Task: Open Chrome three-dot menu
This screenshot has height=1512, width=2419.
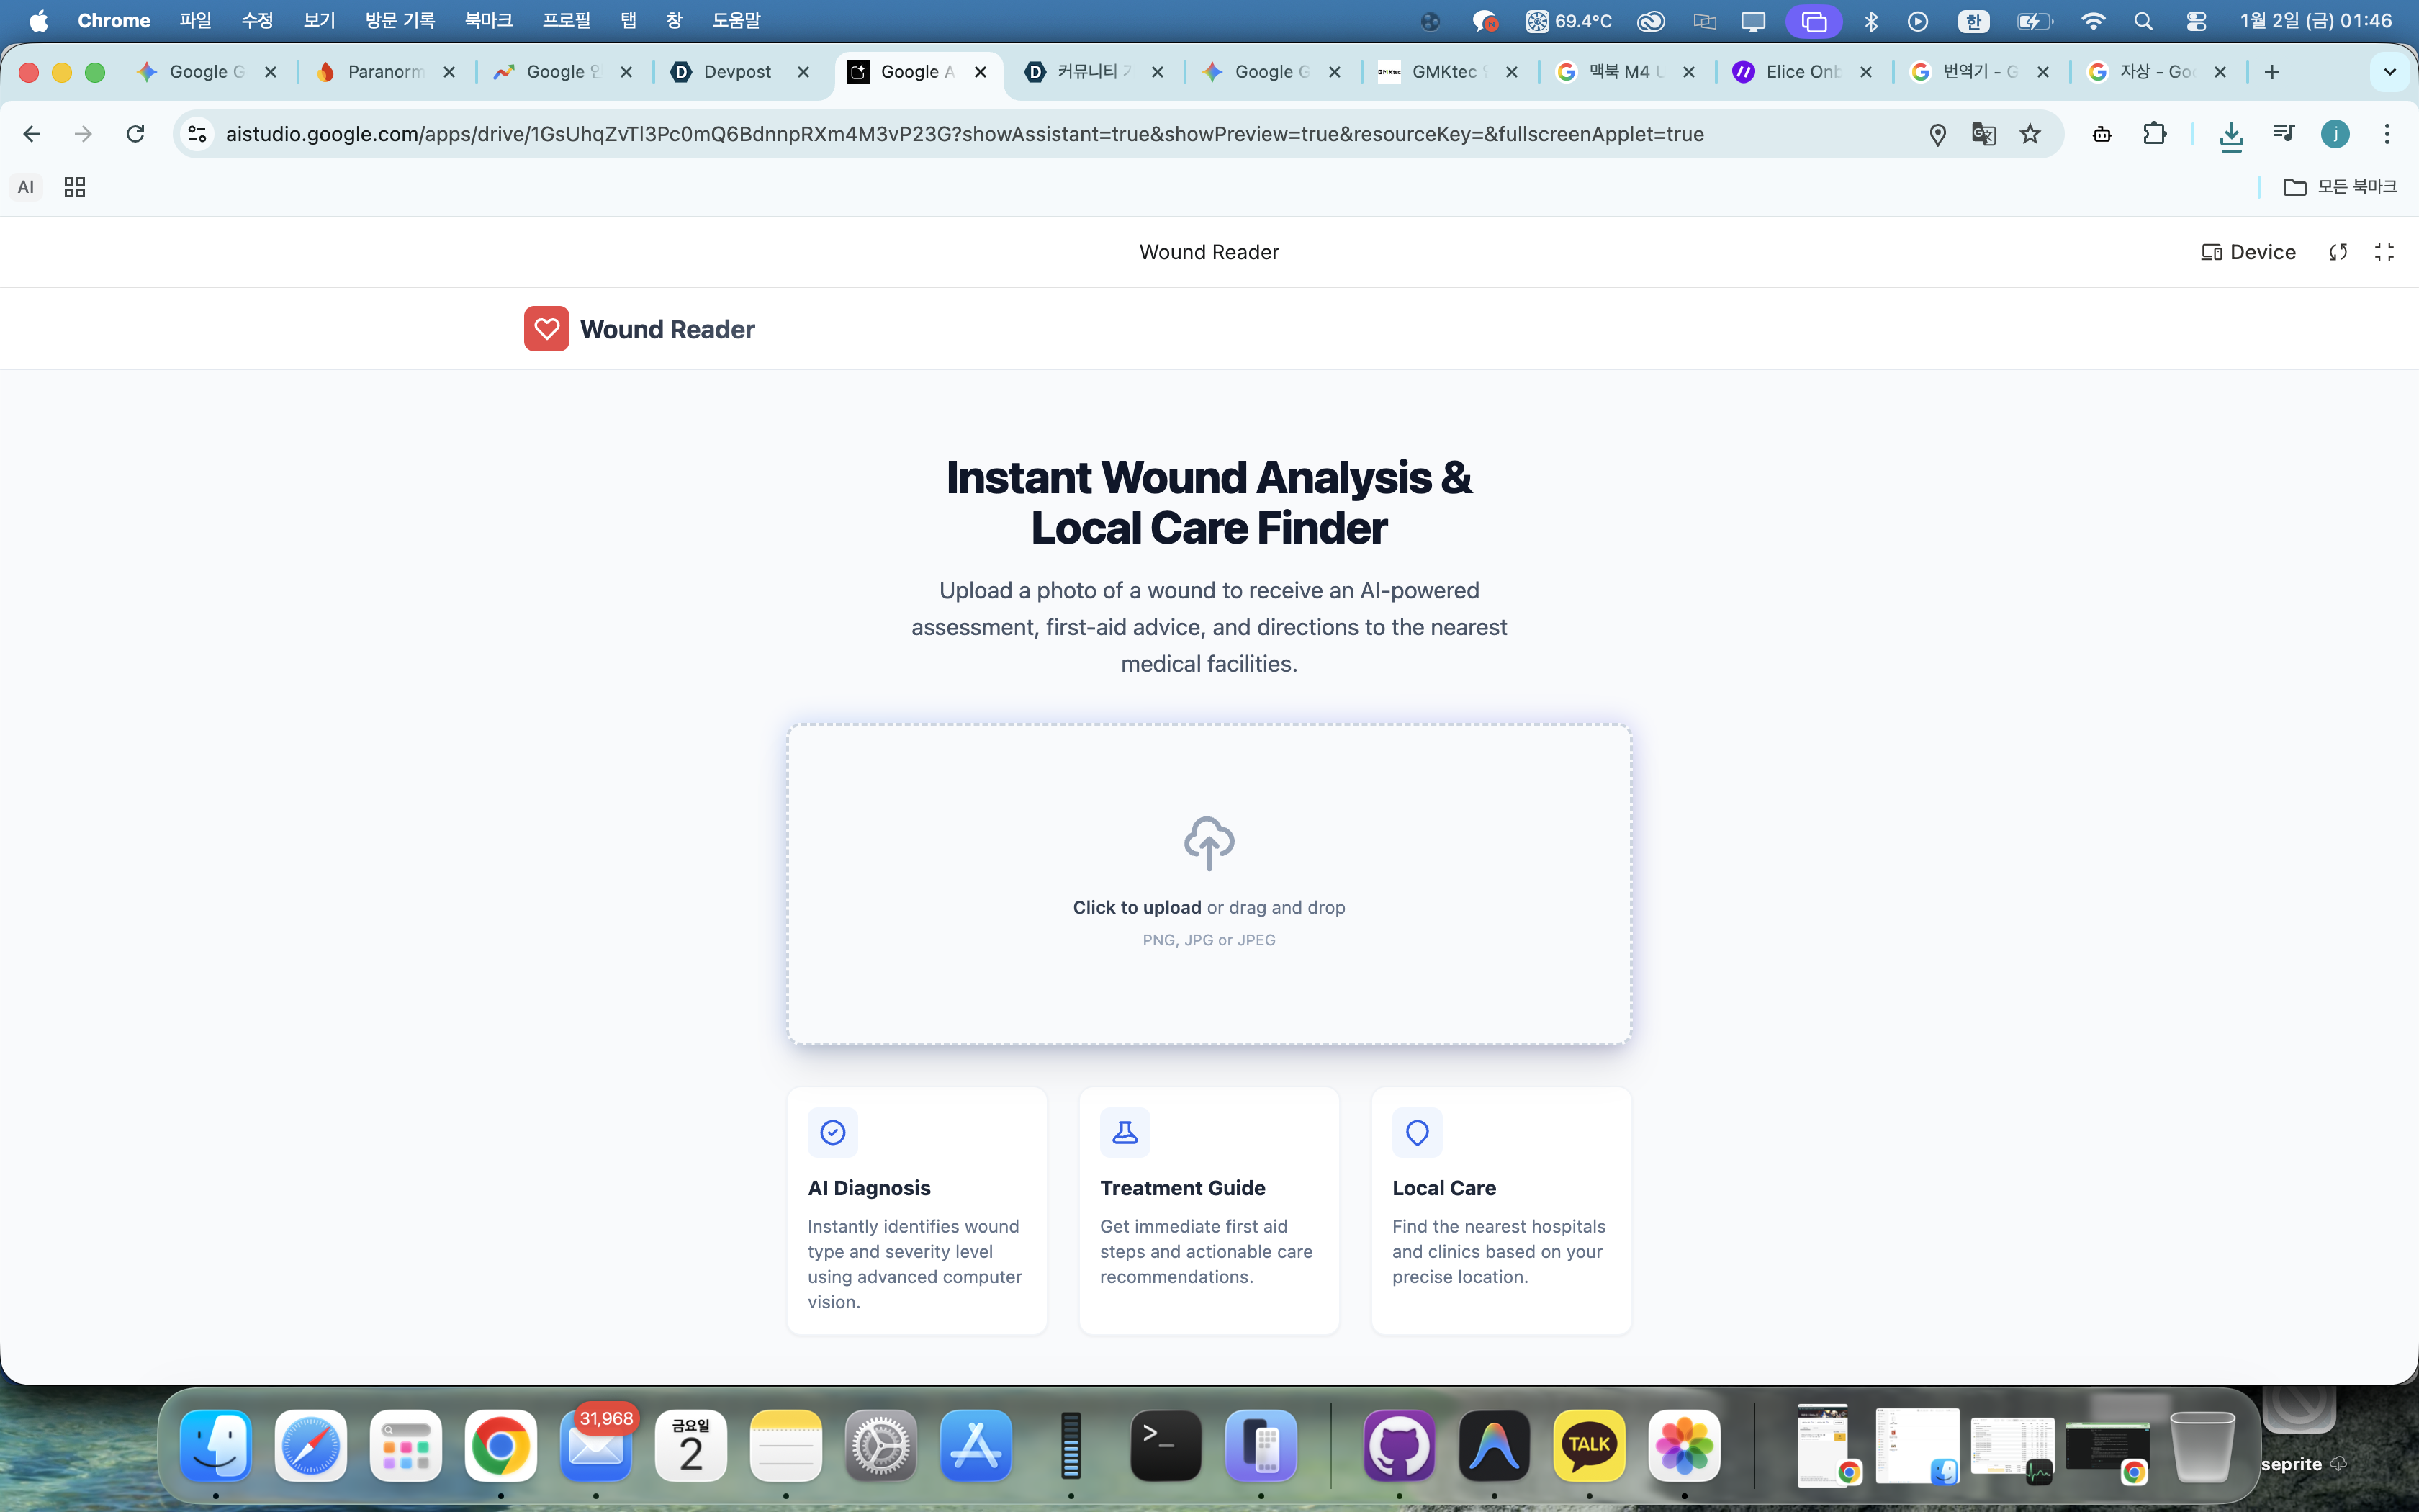Action: 2386,134
